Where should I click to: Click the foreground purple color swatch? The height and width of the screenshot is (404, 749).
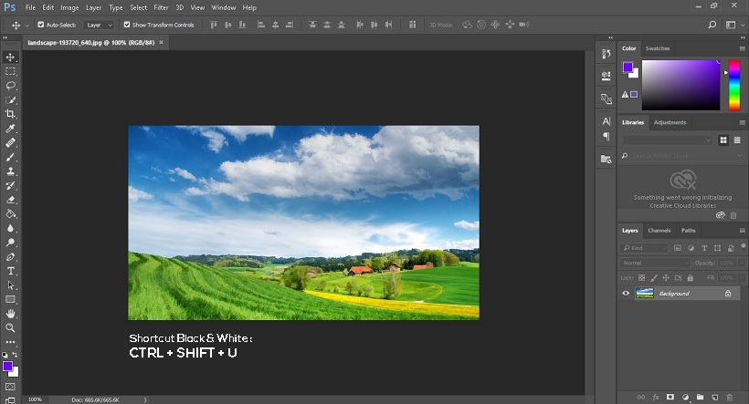point(6,366)
